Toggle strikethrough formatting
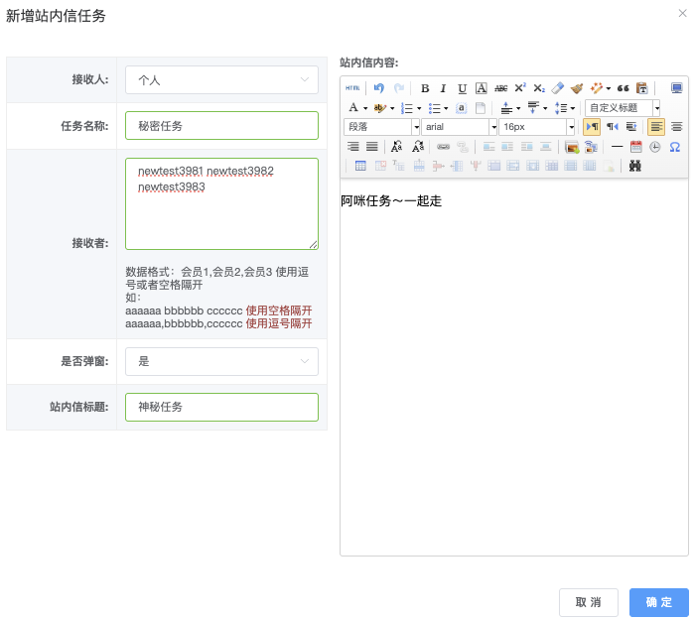The image size is (693, 620). [500, 88]
